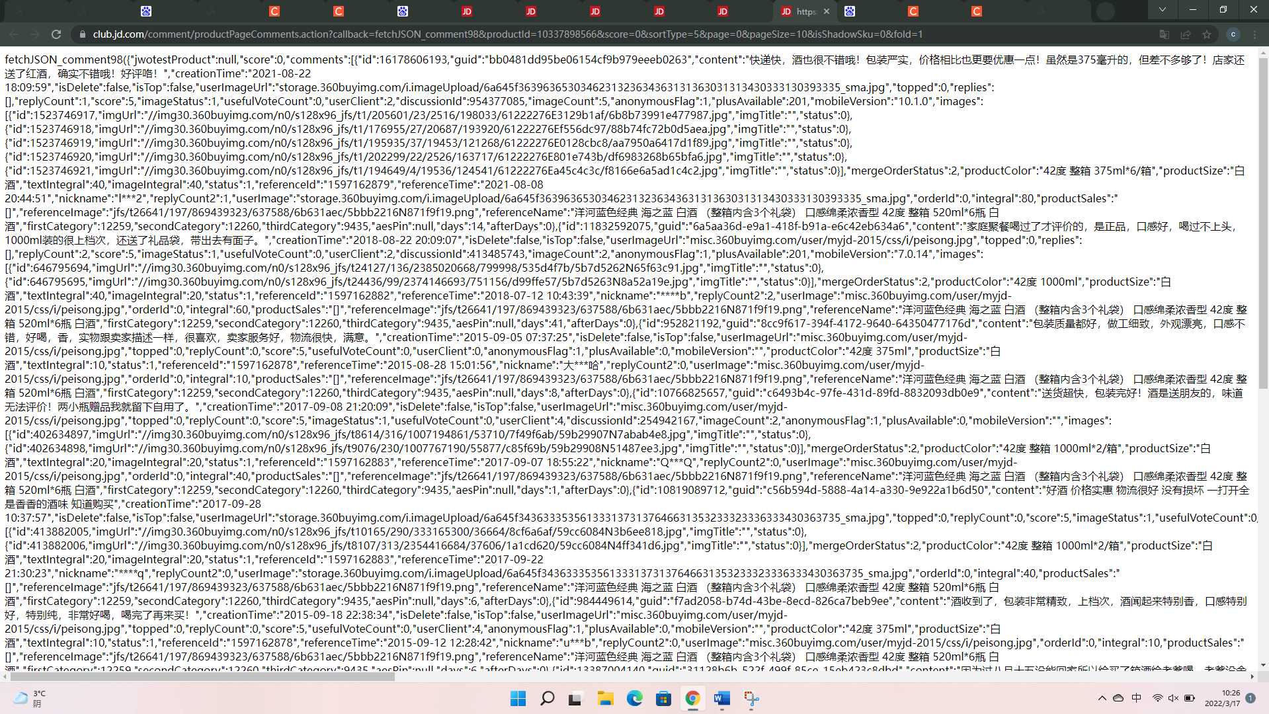Click the horizontal scrollbar left arrow
1269x714 pixels.
tap(6, 677)
